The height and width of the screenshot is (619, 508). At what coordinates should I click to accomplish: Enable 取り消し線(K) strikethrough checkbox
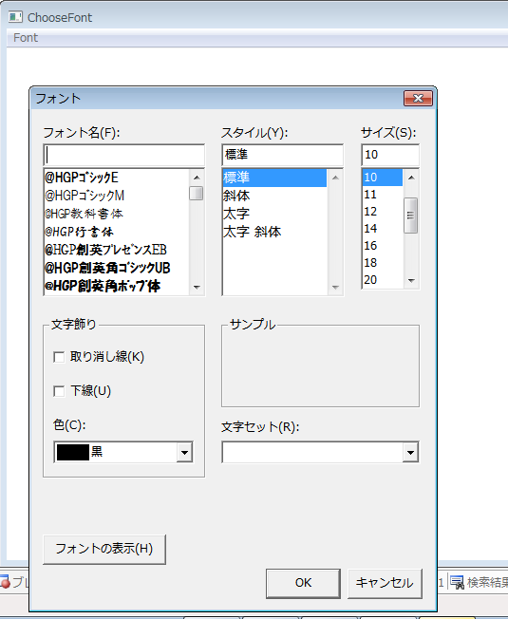[59, 357]
